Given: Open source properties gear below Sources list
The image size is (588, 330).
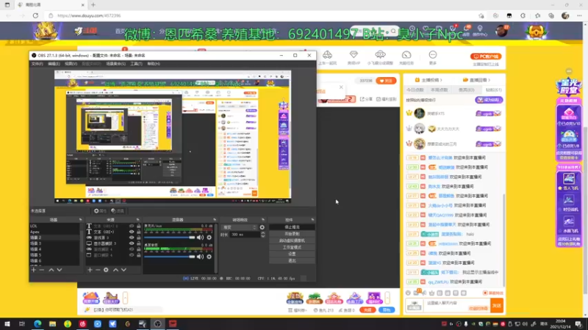Looking at the screenshot, I should pyautogui.click(x=106, y=270).
